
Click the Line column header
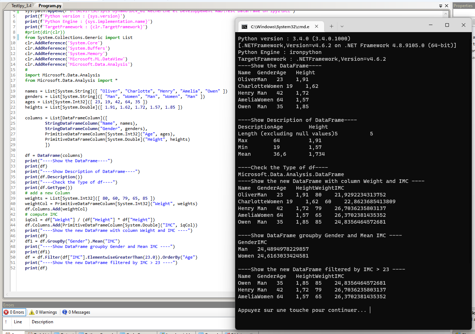click(18, 322)
